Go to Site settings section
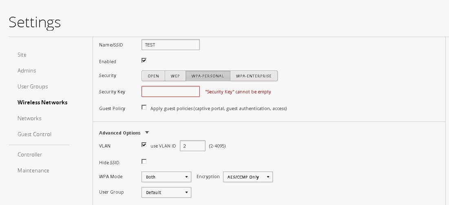This screenshot has height=205, width=449. [22, 55]
